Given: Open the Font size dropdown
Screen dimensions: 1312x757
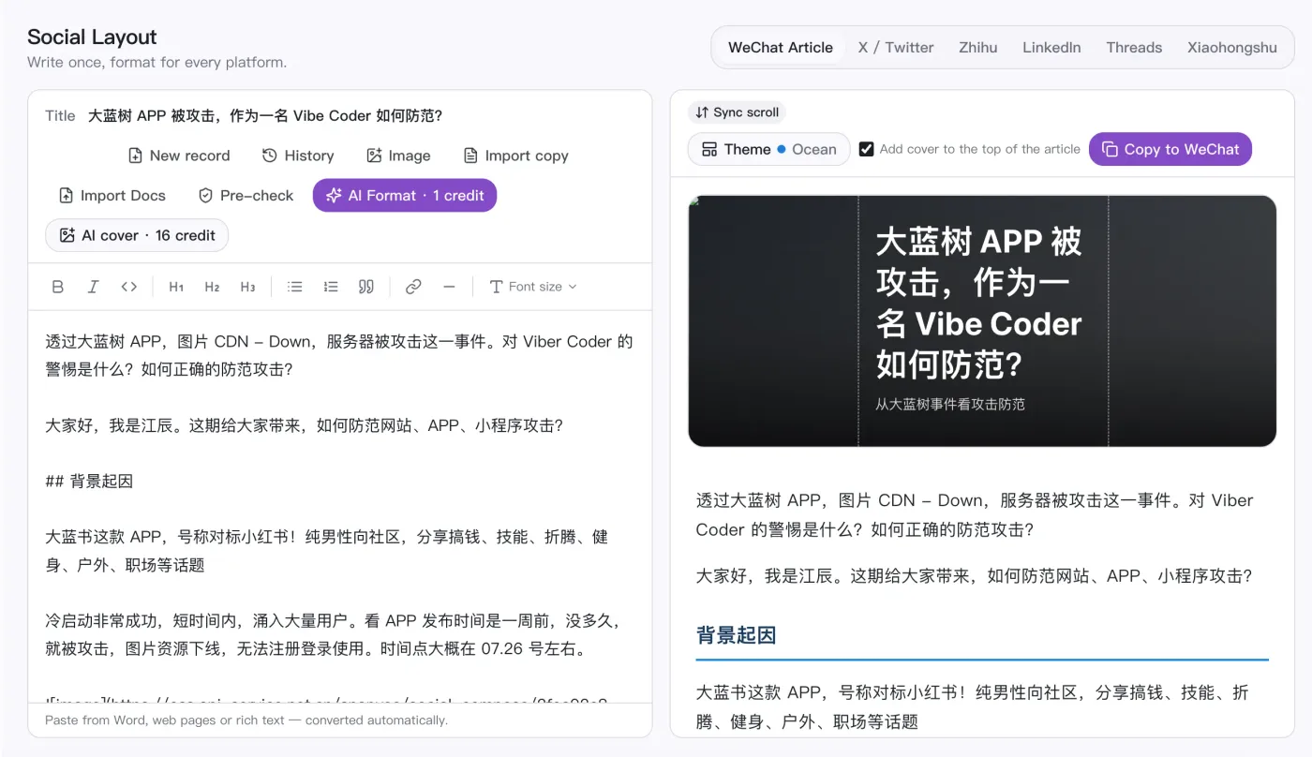Looking at the screenshot, I should coord(533,287).
